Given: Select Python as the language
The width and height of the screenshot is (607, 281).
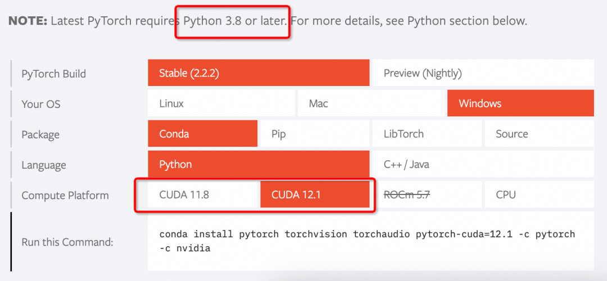Looking at the screenshot, I should coord(259,164).
